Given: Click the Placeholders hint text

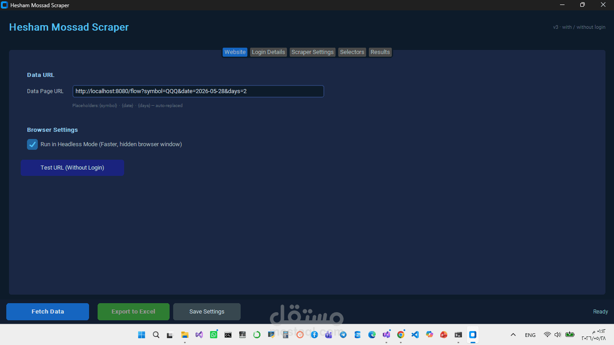Looking at the screenshot, I should pos(127,106).
